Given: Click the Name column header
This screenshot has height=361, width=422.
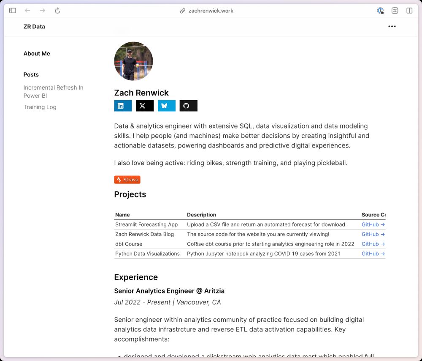Looking at the screenshot, I should coord(122,215).
